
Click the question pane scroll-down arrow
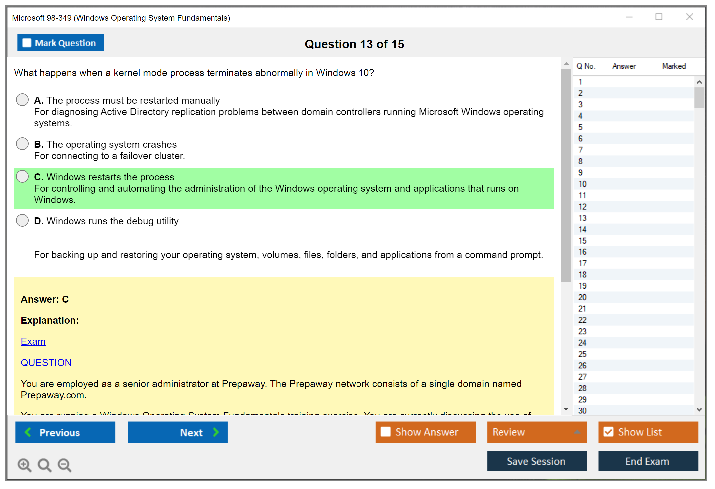566,409
